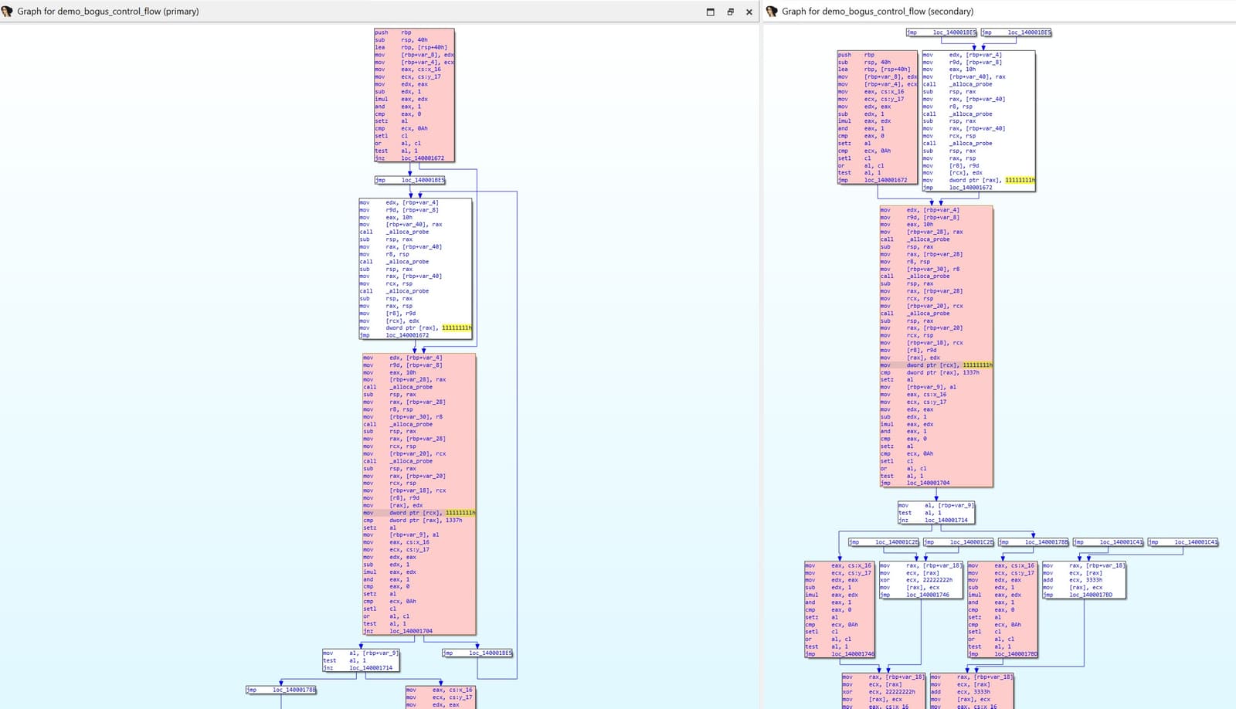Image resolution: width=1236 pixels, height=709 pixels.
Task: Select jmp loc_1400018E5 node beside primary test block
Action: tap(477, 653)
